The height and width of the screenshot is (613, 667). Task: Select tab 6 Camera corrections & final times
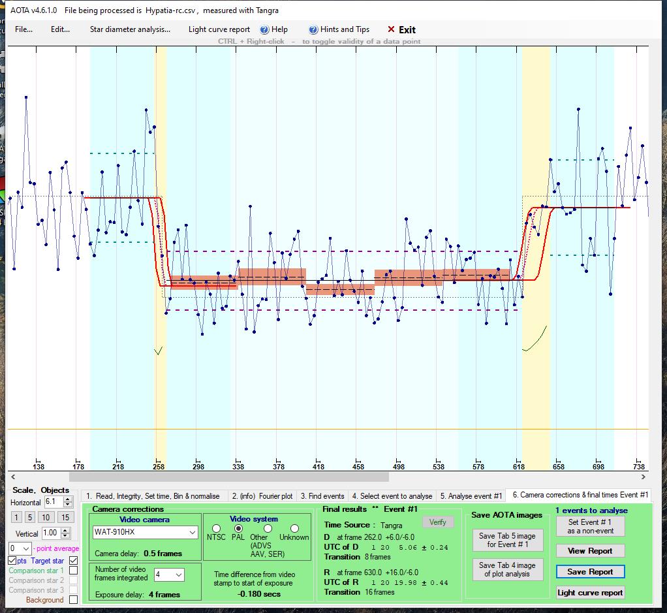pyautogui.click(x=580, y=495)
